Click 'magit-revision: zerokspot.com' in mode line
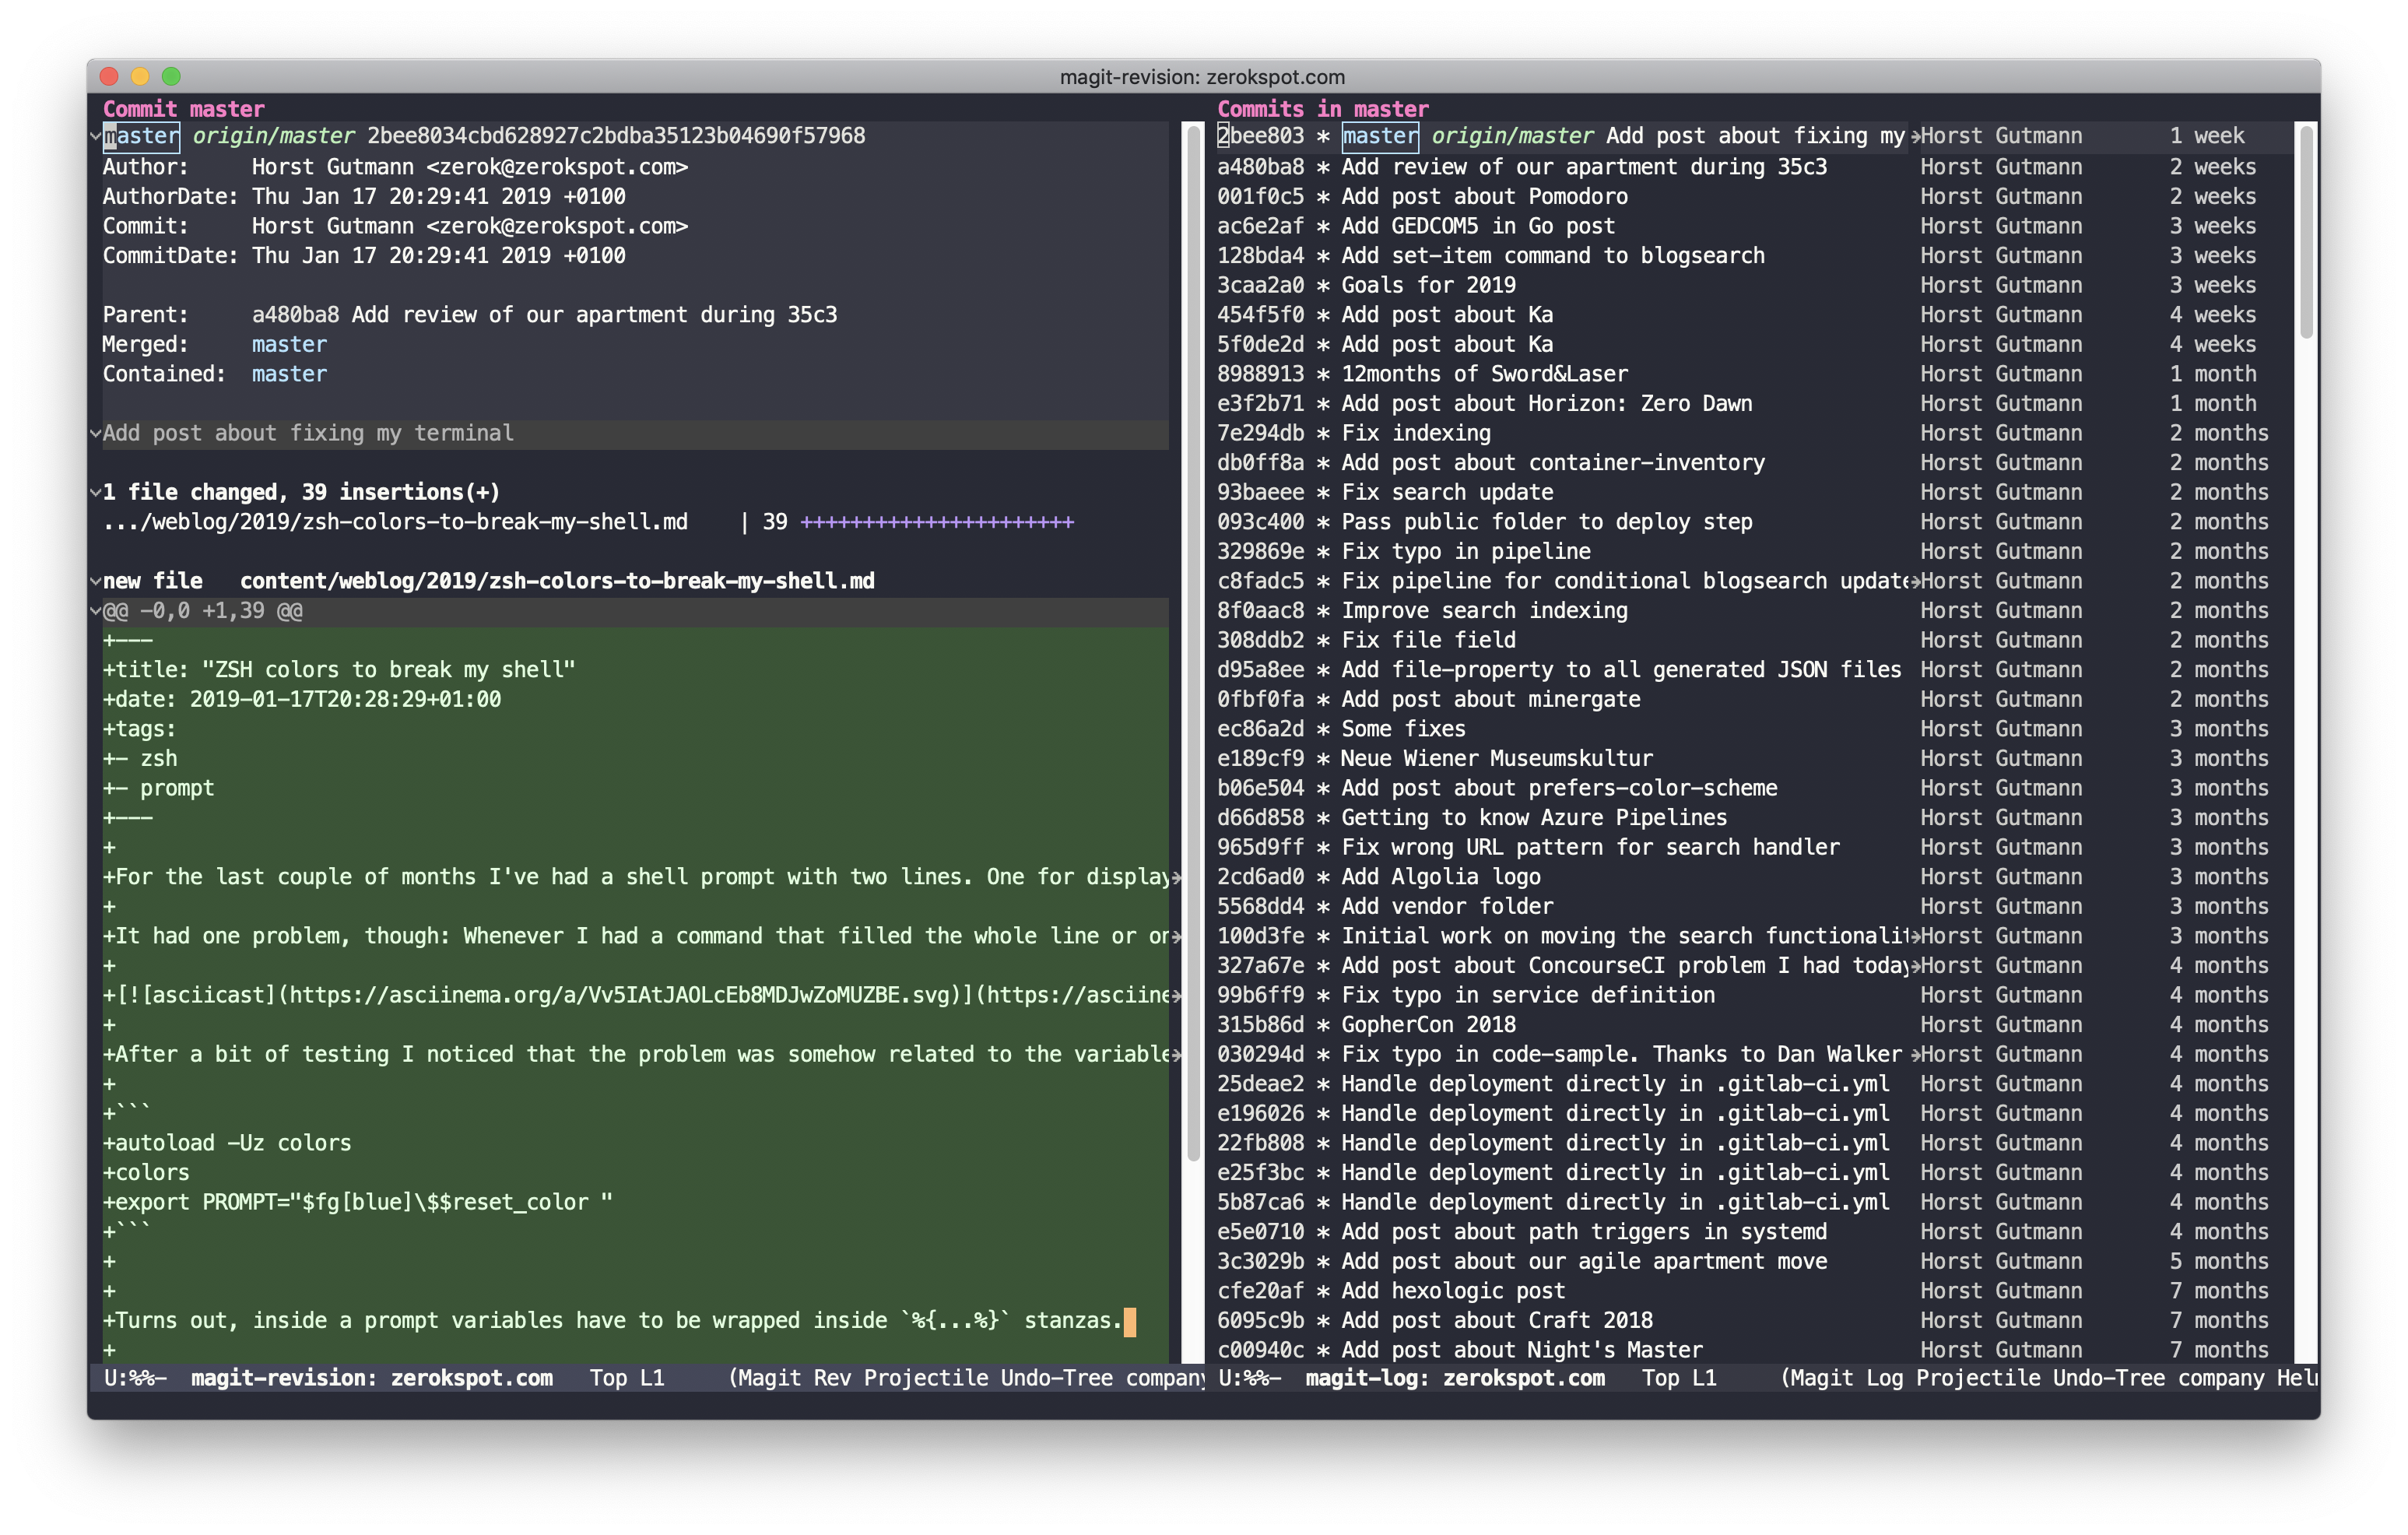The height and width of the screenshot is (1535, 2408). [371, 1378]
